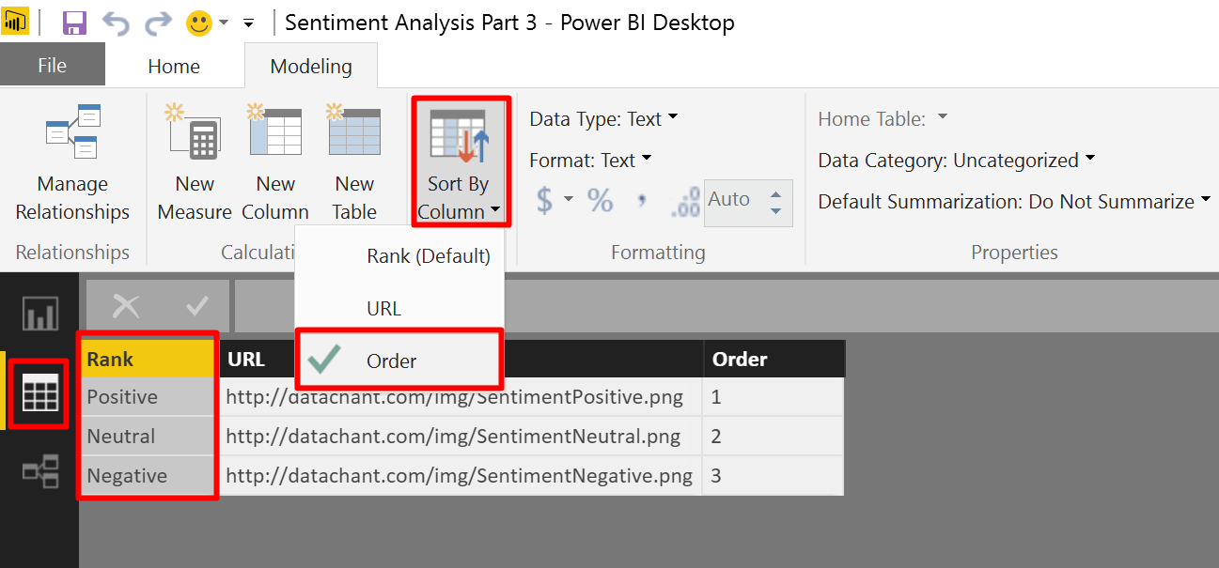Switch to Report view

coord(40,314)
